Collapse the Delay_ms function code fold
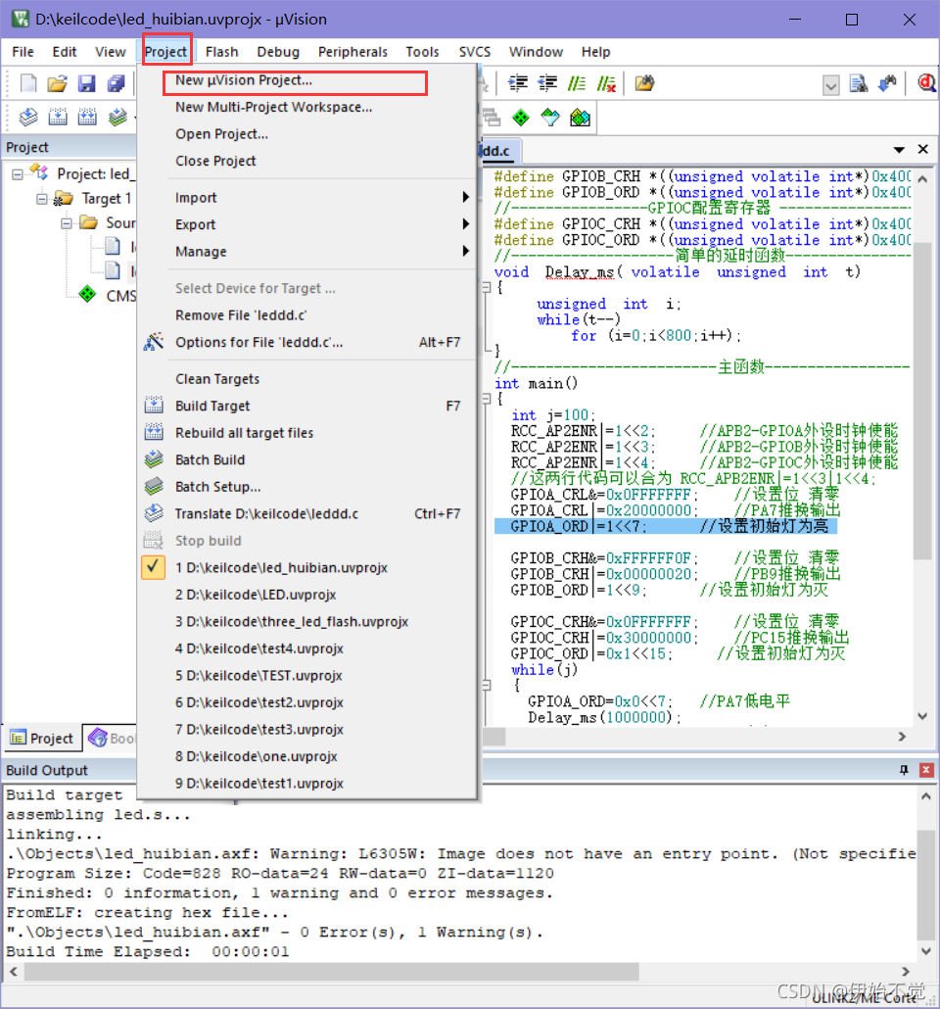940x1009 pixels. pyautogui.click(x=487, y=288)
